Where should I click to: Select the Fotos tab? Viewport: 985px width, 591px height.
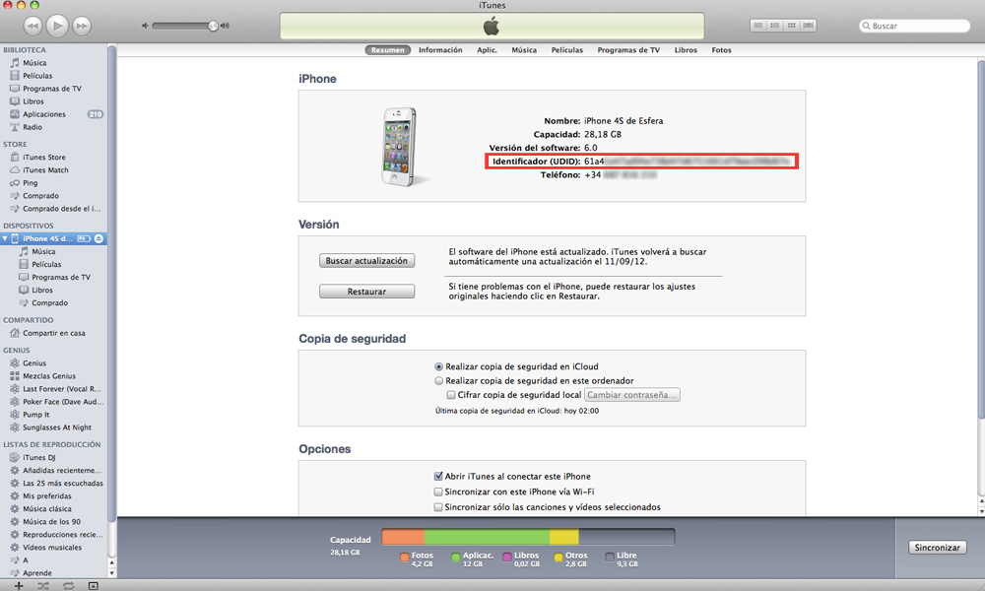click(721, 50)
